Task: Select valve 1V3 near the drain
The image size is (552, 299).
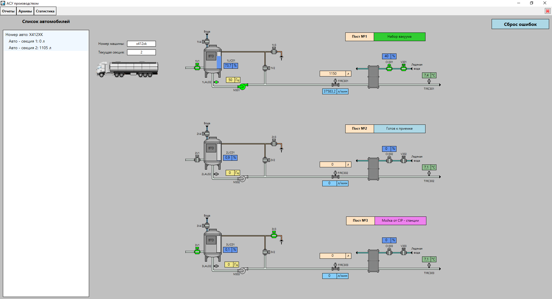Action: point(274,51)
